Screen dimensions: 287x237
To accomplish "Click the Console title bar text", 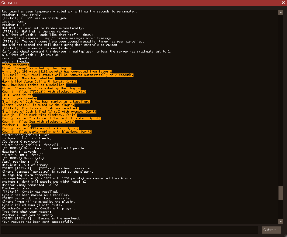I will pos(9,3).
